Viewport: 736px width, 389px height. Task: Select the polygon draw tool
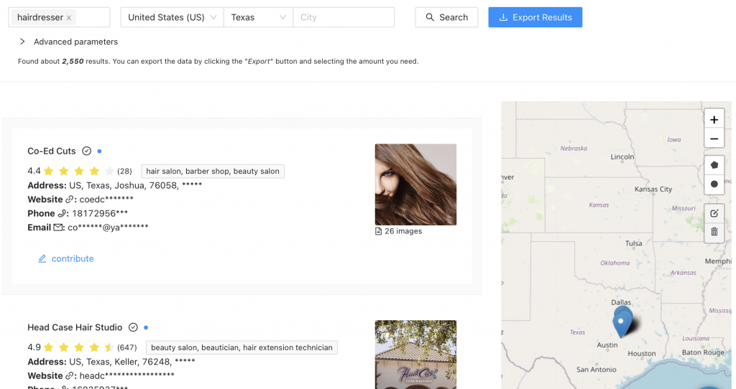tap(714, 164)
